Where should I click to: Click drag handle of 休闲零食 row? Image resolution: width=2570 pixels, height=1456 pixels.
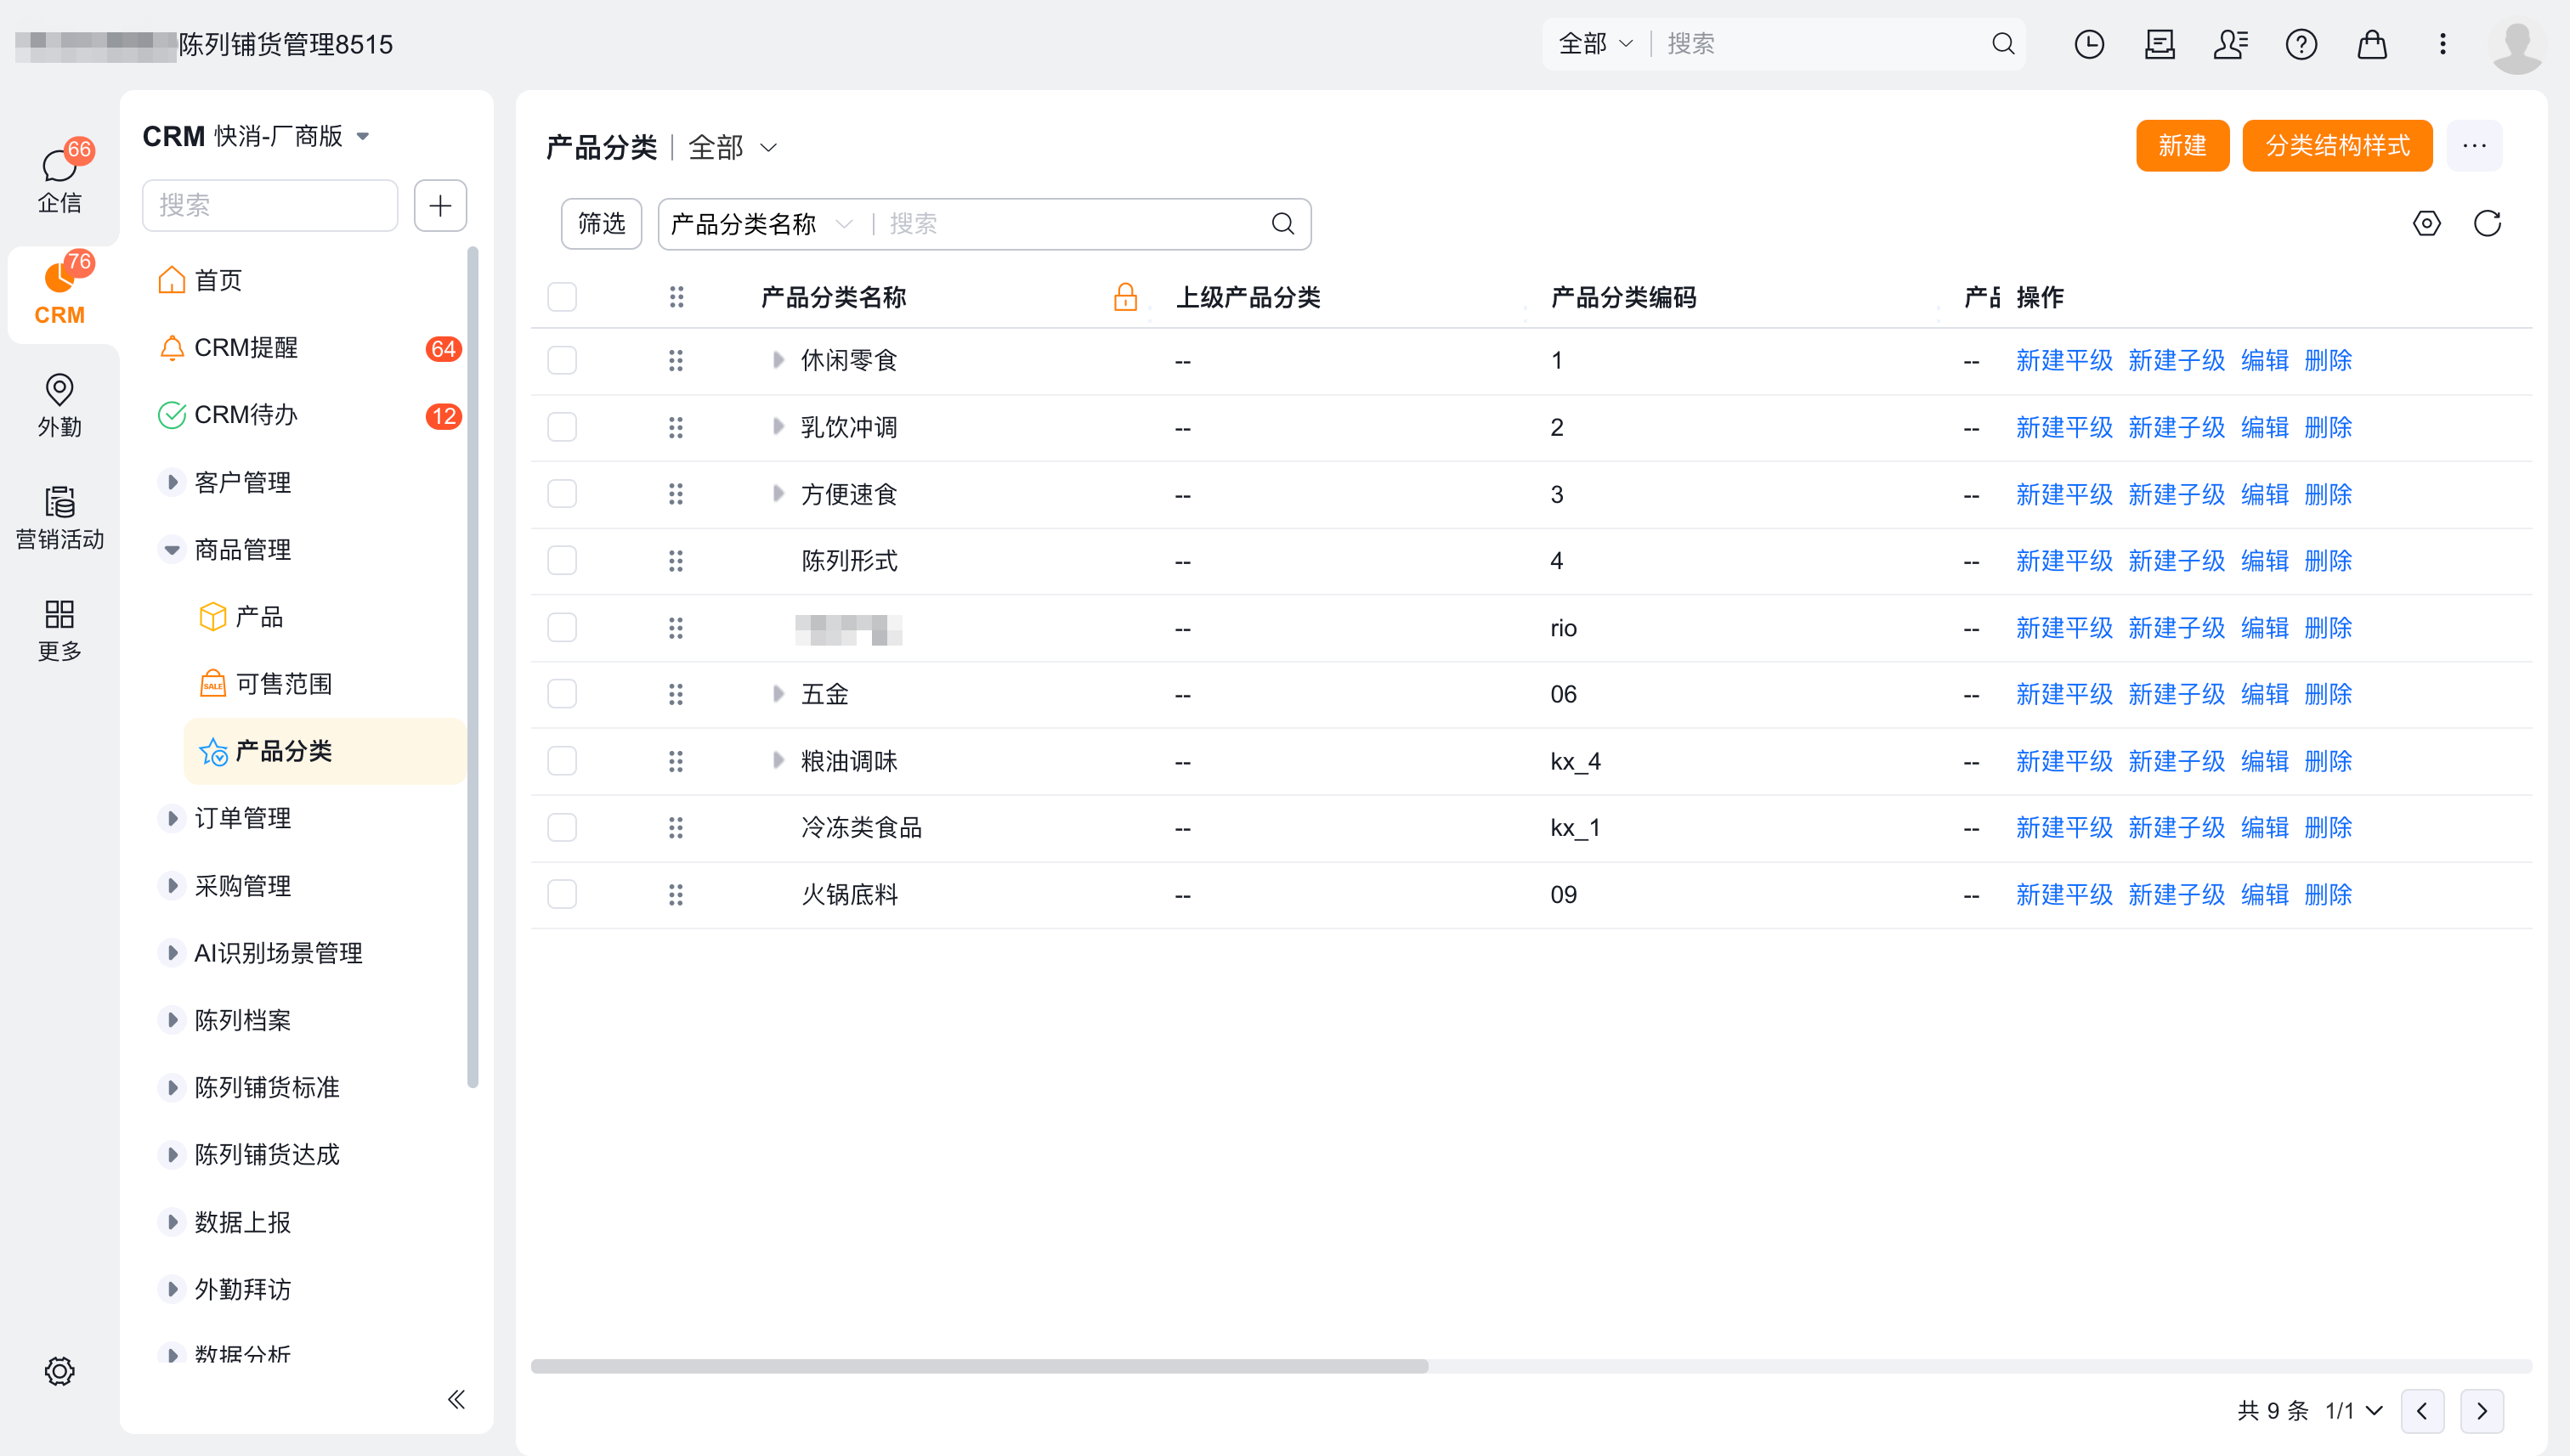coord(676,360)
